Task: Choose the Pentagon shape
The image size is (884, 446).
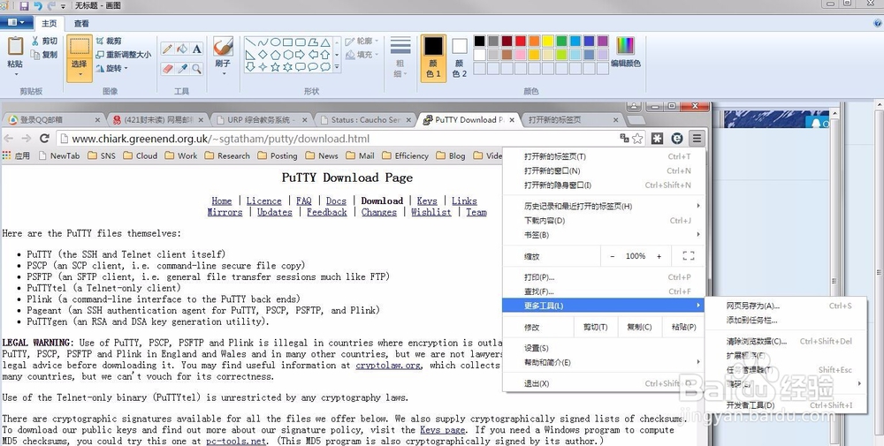Action: click(275, 55)
